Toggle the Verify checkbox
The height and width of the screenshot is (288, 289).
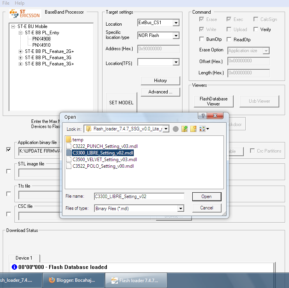point(256,29)
